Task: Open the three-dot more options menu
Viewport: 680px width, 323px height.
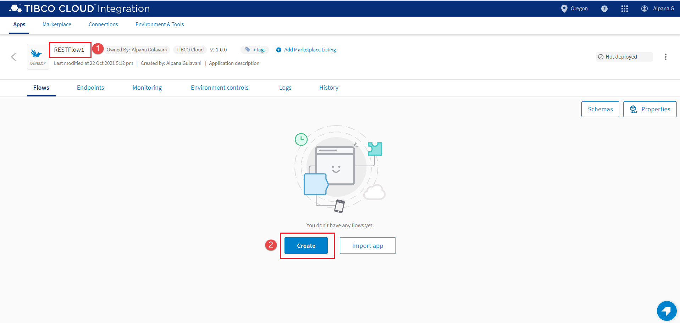Action: click(x=665, y=57)
